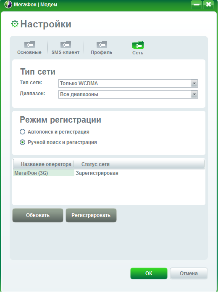Image resolution: width=218 pixels, height=292 pixels.
Task: Close the МегаФон Модем window
Action: coord(208,5)
